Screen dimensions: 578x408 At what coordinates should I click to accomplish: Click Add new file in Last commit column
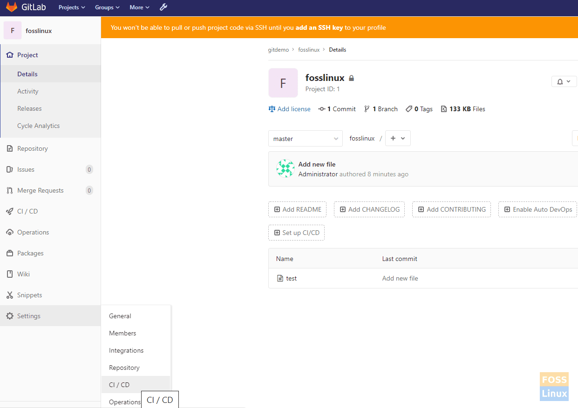pos(400,278)
